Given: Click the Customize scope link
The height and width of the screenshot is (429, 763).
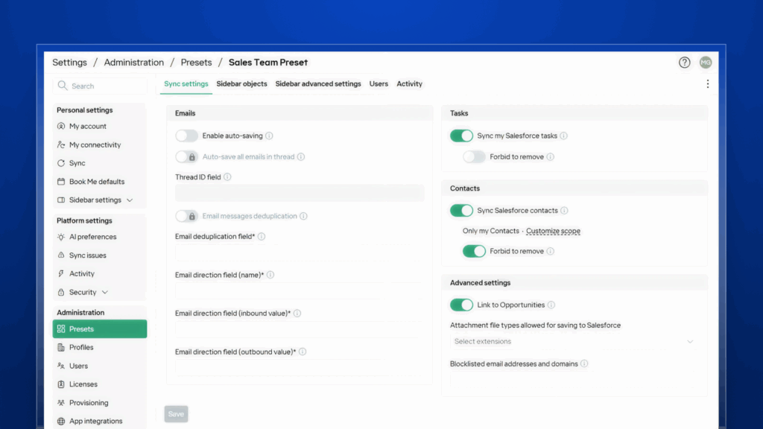Looking at the screenshot, I should tap(553, 232).
